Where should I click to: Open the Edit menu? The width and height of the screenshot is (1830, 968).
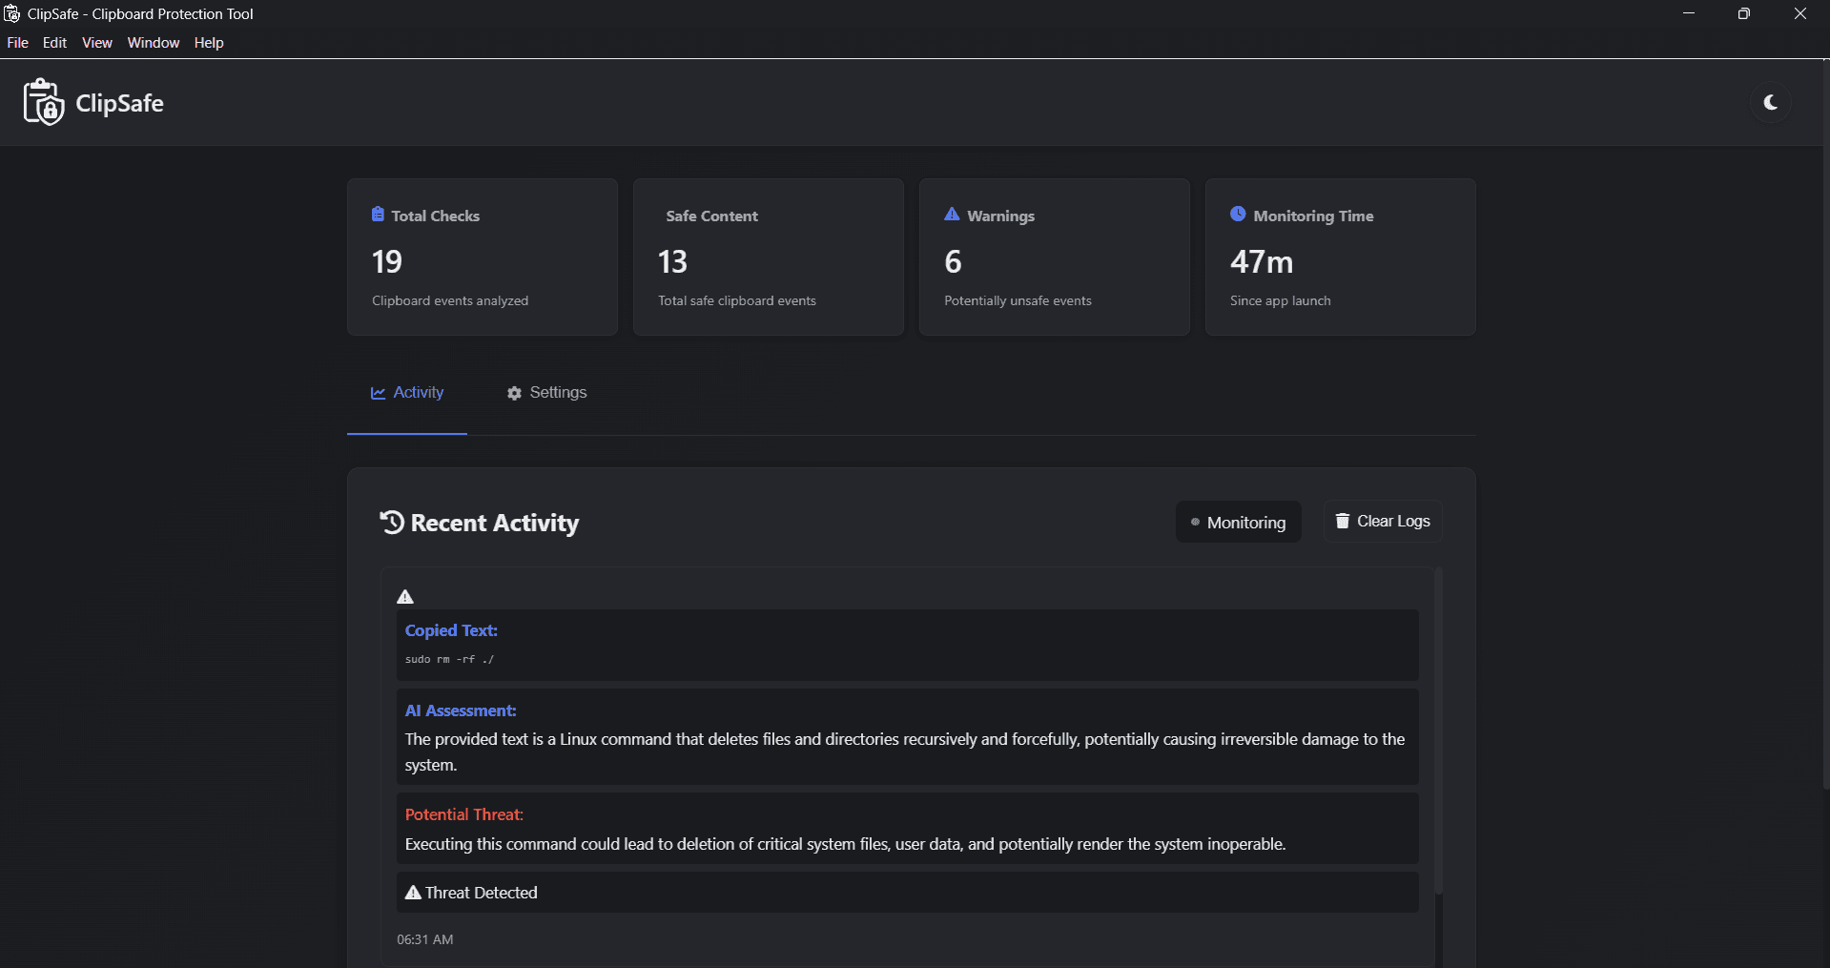[54, 43]
